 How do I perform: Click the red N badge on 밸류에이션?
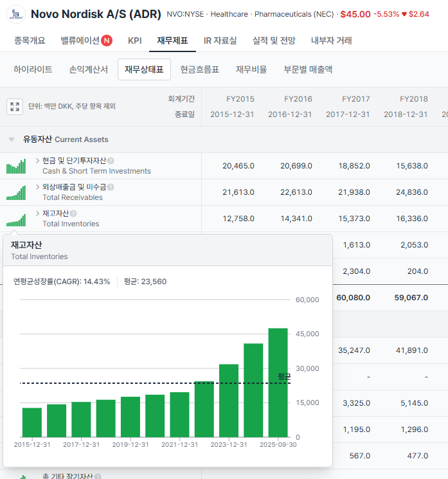[107, 41]
